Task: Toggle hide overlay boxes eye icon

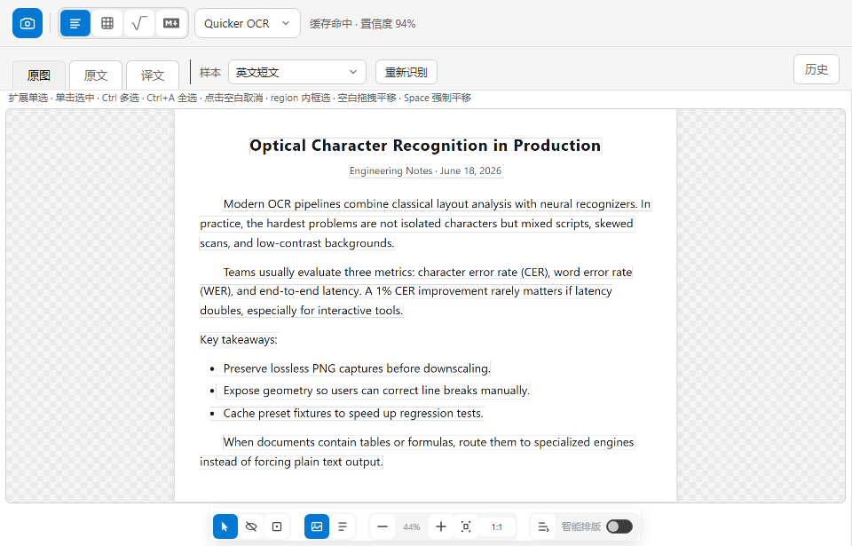Action: pyautogui.click(x=251, y=526)
